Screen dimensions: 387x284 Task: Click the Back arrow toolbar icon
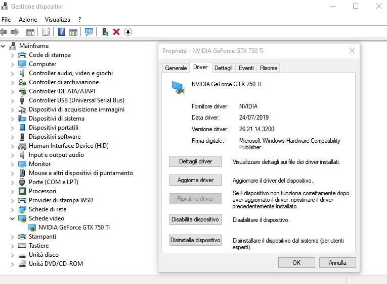4,32
